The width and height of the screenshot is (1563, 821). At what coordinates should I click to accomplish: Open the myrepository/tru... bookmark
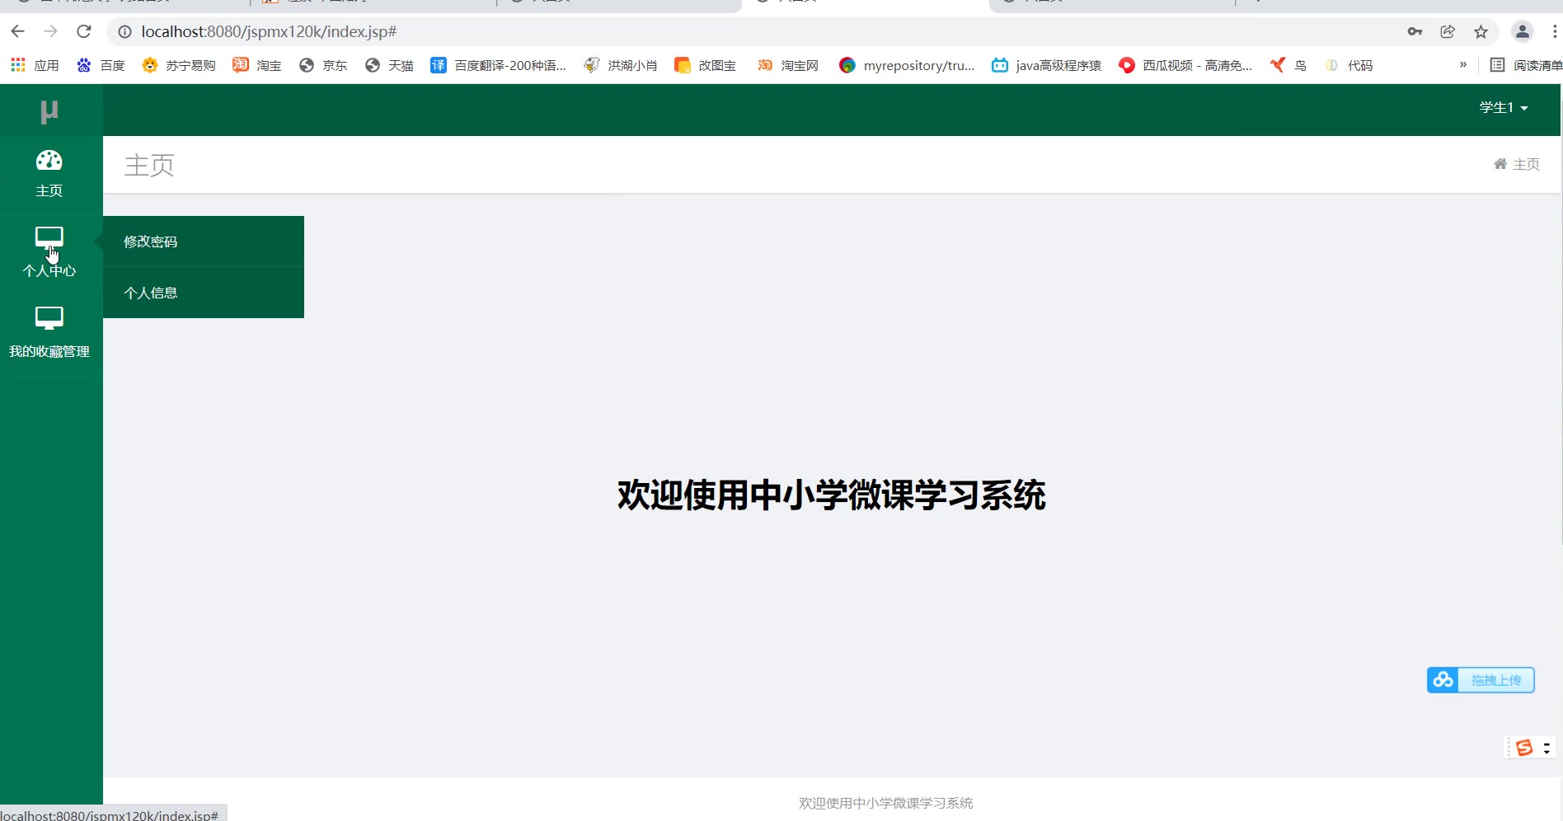coord(907,65)
